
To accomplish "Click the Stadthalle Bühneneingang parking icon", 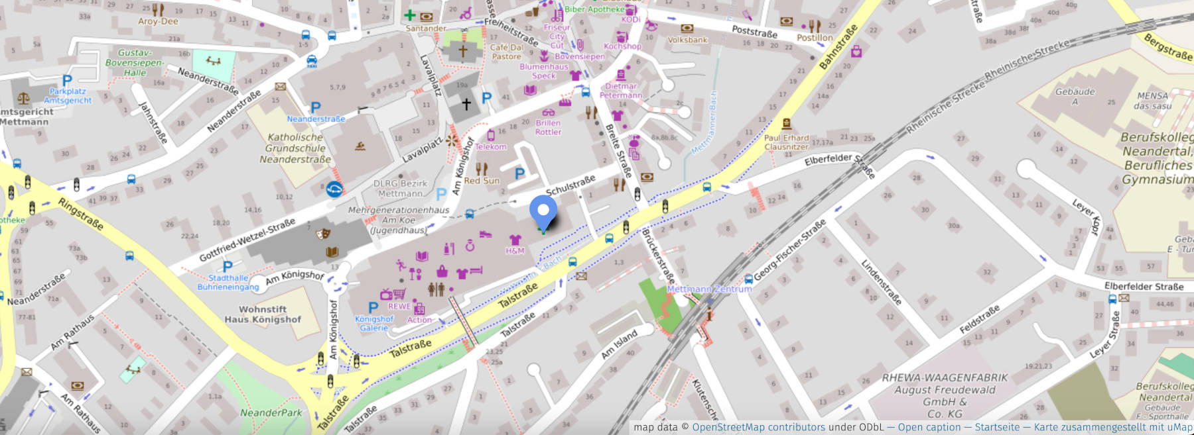I will coord(228,266).
